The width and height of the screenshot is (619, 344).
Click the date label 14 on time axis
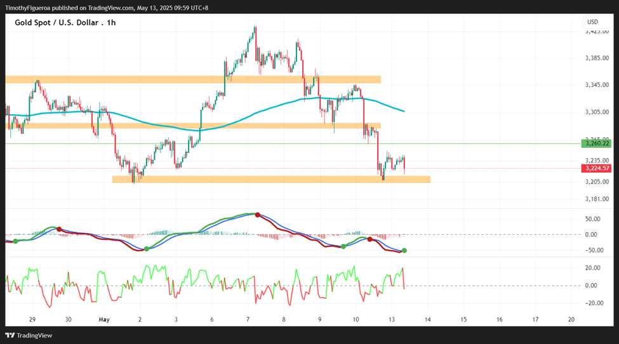427,319
